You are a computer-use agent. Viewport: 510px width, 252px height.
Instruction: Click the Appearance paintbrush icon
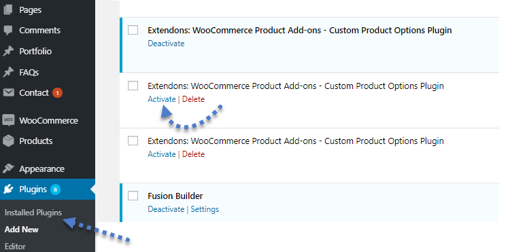point(8,168)
